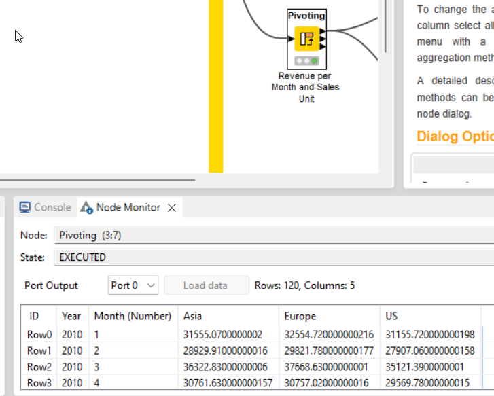
Task: Click the Pivoting node input port
Action: (291, 39)
